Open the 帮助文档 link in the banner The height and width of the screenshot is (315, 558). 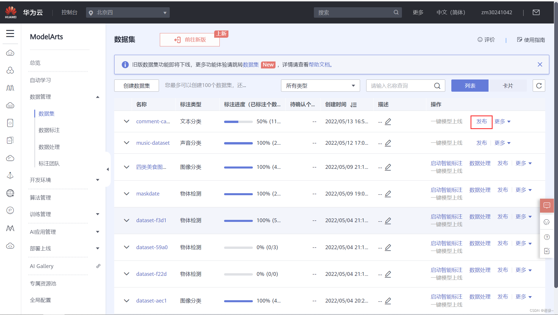pyautogui.click(x=319, y=65)
